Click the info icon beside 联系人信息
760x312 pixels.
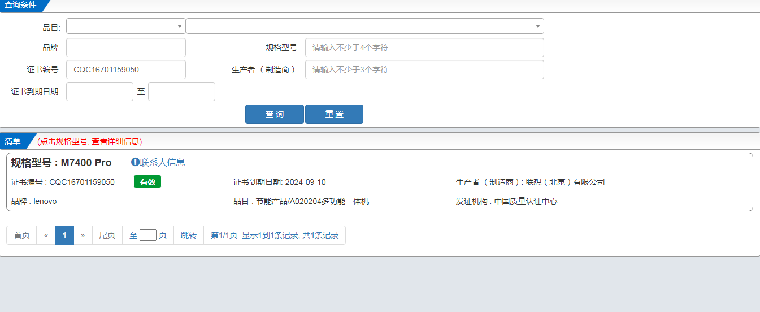click(x=135, y=162)
